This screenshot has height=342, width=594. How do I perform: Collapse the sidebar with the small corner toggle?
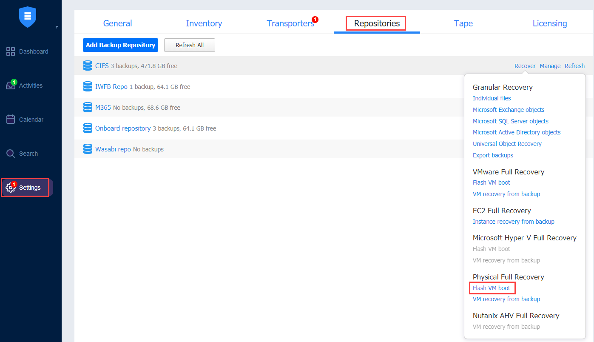pos(57,28)
